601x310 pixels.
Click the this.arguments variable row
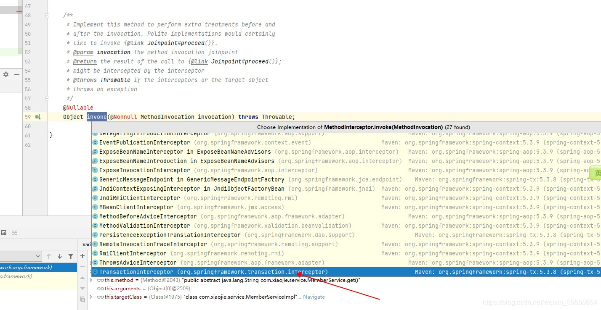pos(345,289)
